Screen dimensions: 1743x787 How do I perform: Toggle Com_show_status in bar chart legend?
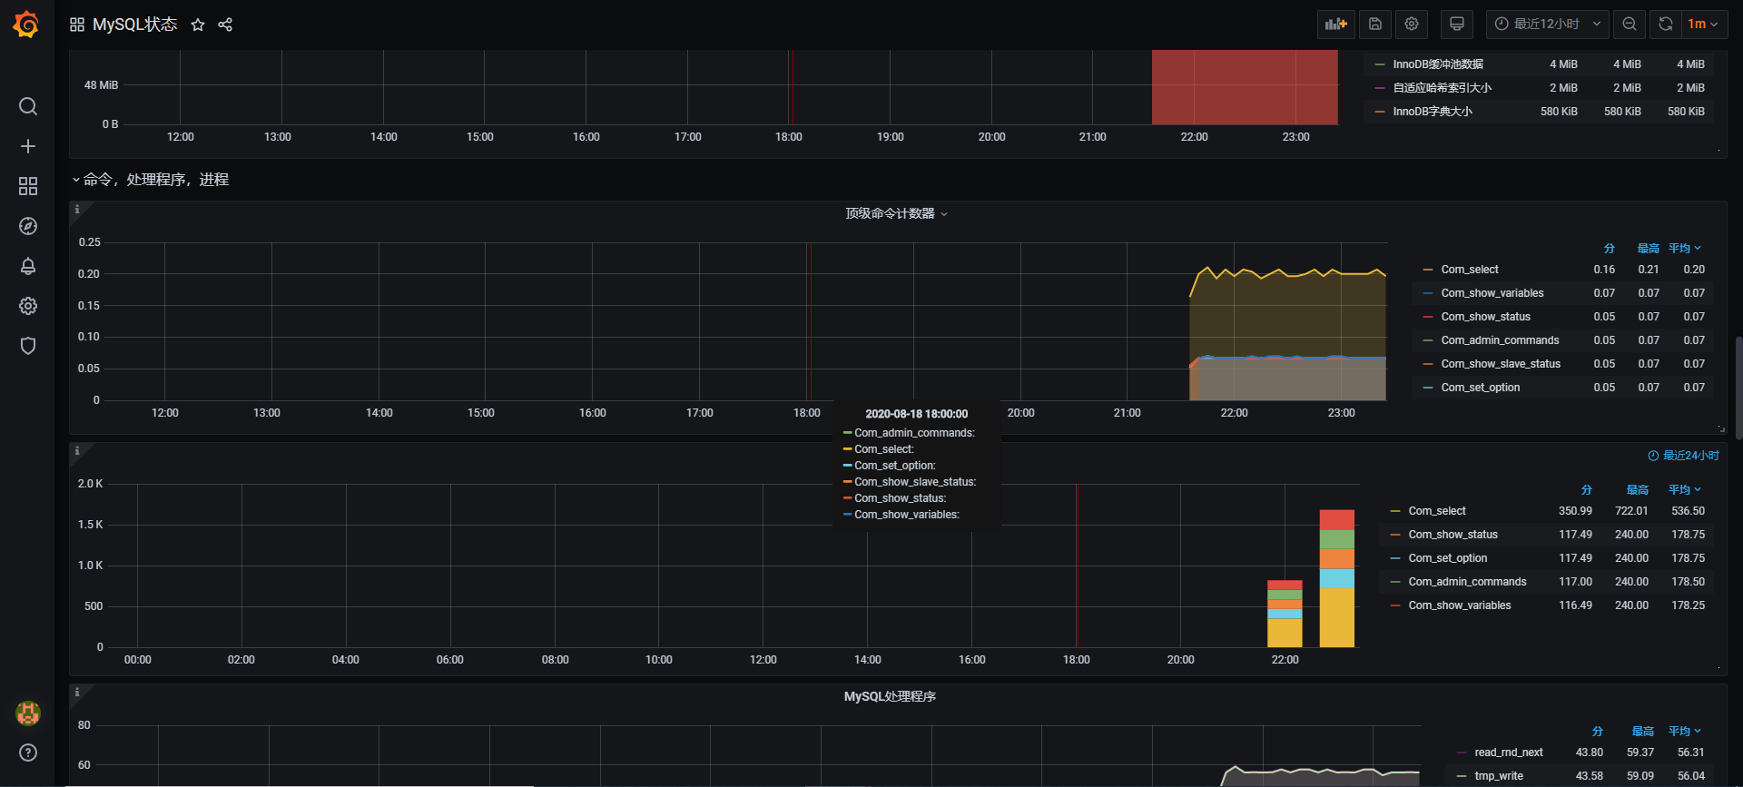1453,535
